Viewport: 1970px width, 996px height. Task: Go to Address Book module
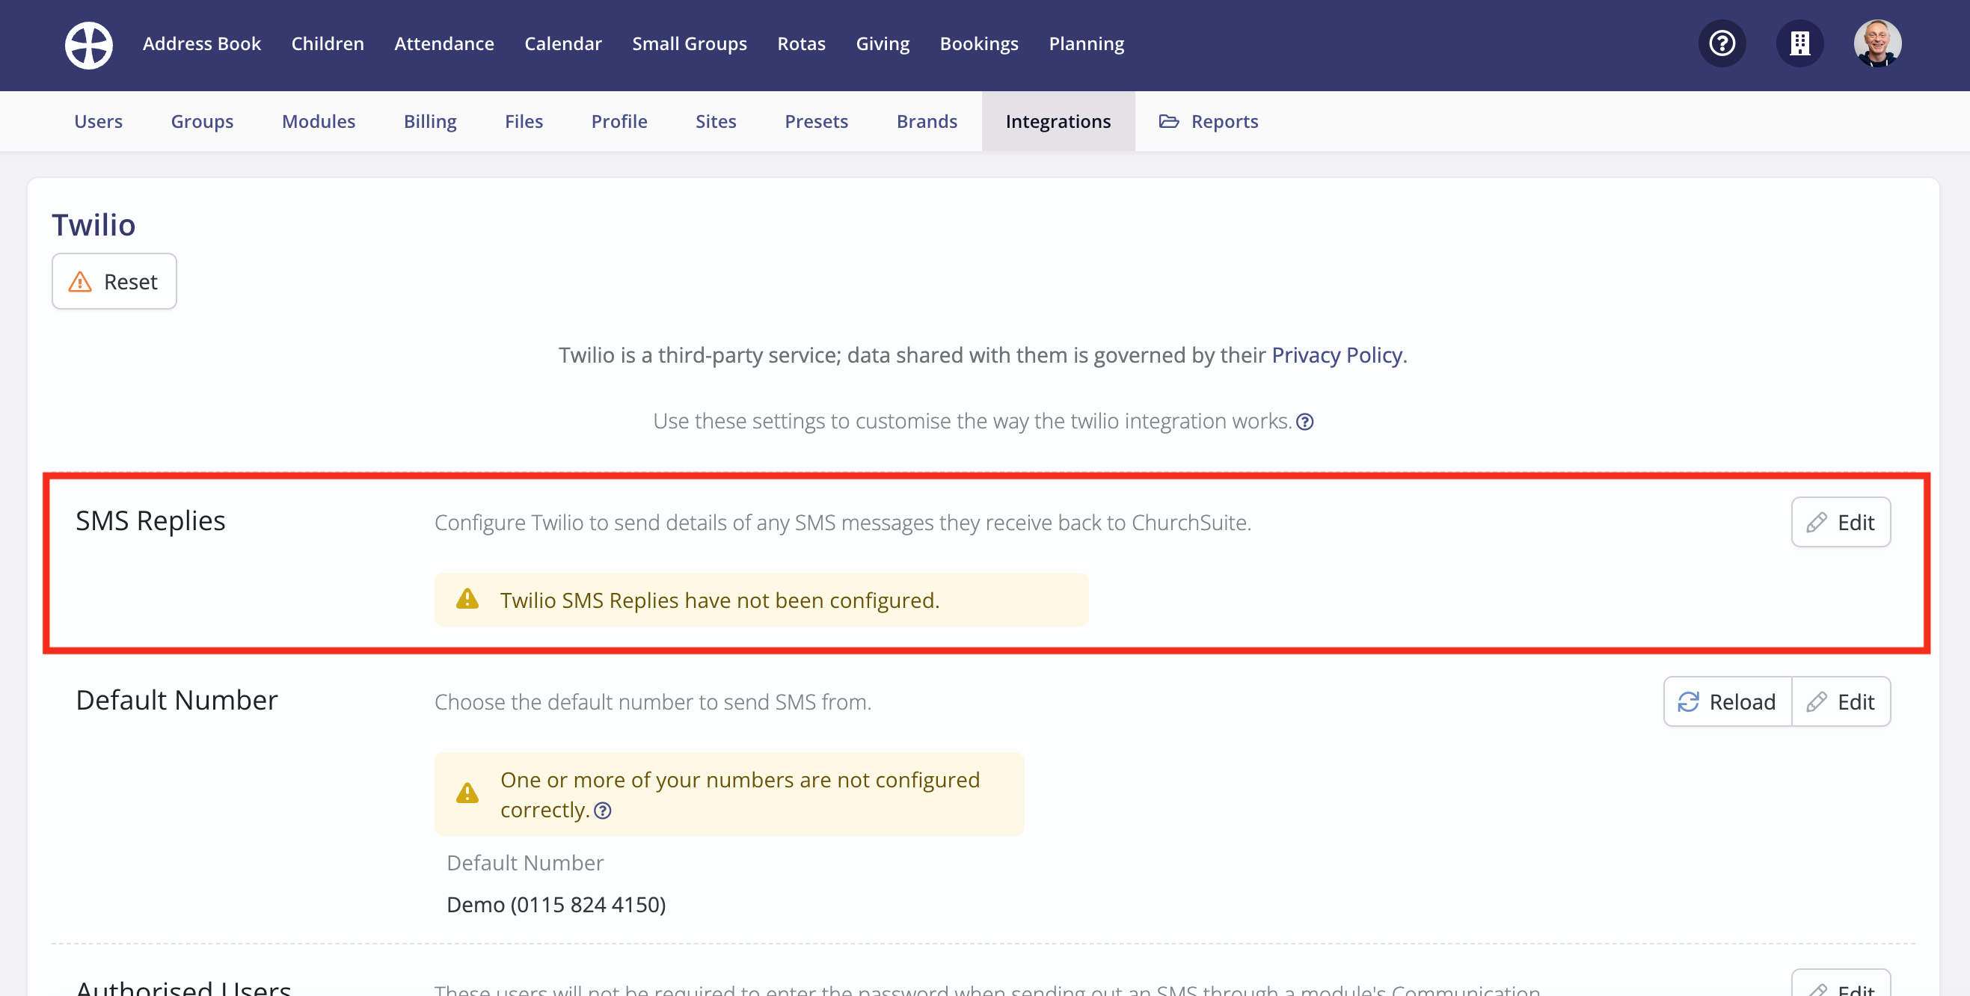202,43
